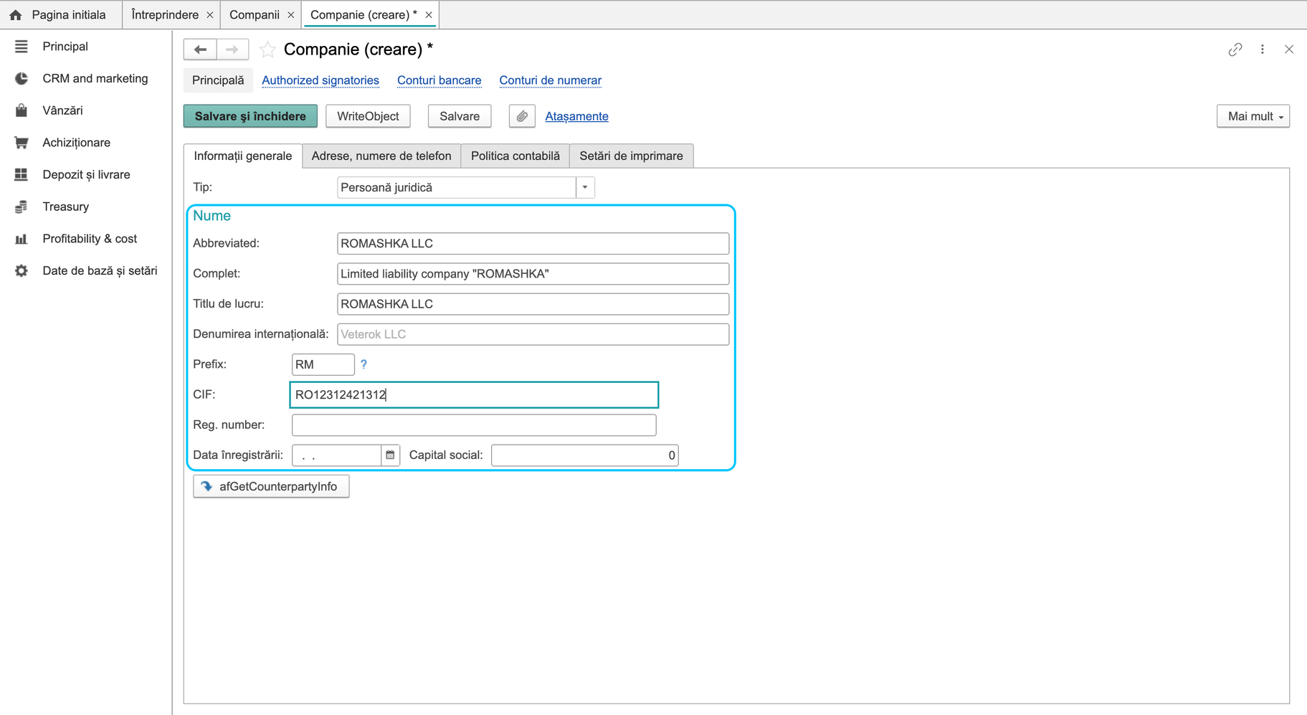Screen dimensions: 1307x715
Task: Copy link using the chain icon
Action: point(1235,49)
